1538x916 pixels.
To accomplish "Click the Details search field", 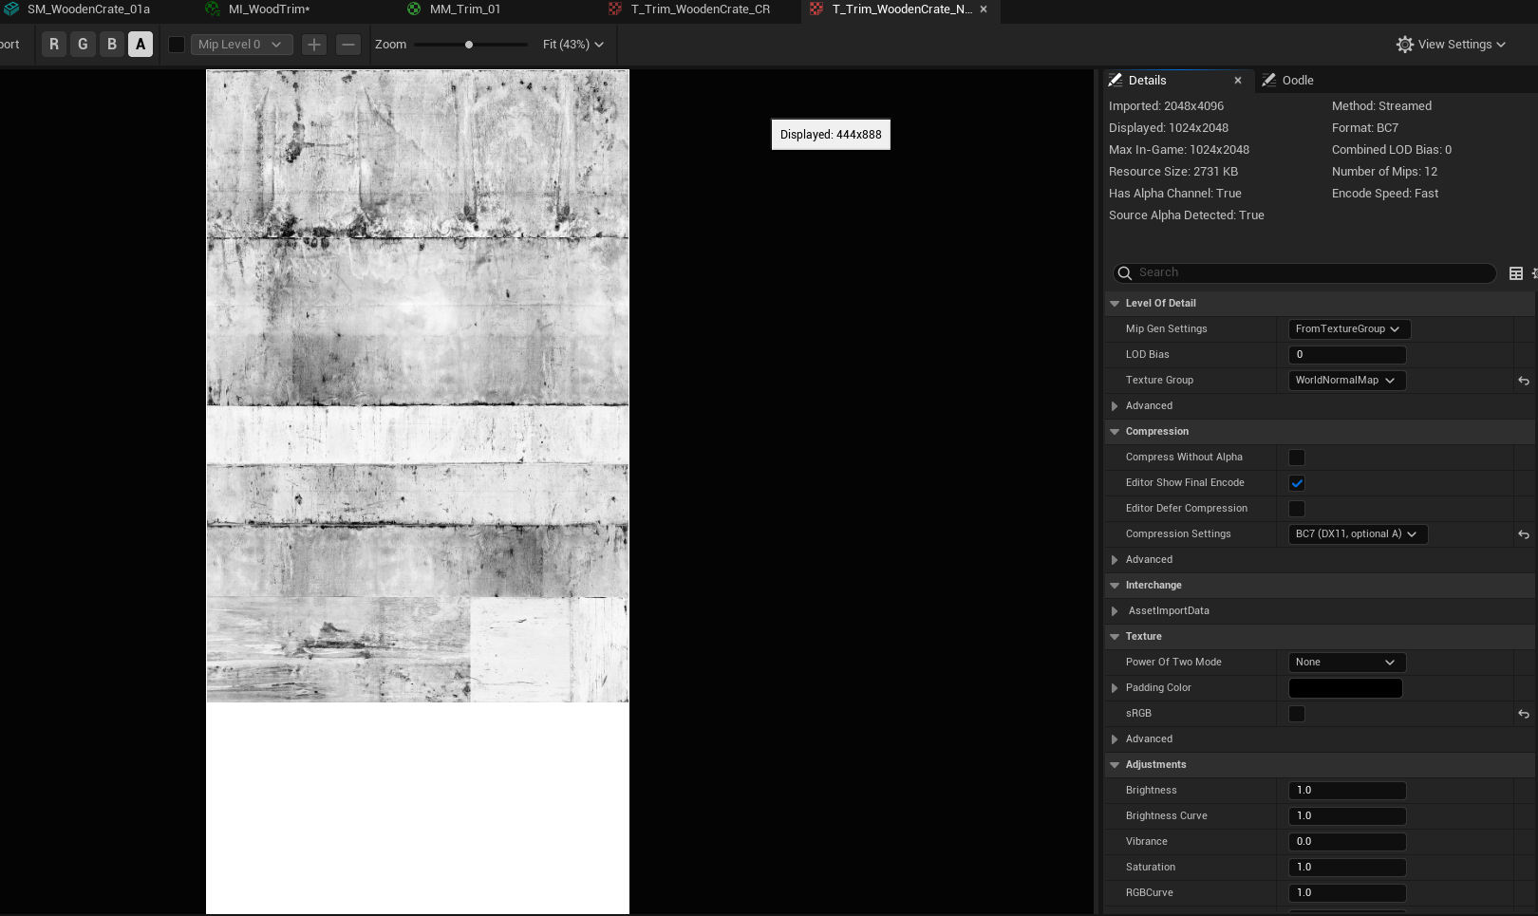I will pos(1310,273).
